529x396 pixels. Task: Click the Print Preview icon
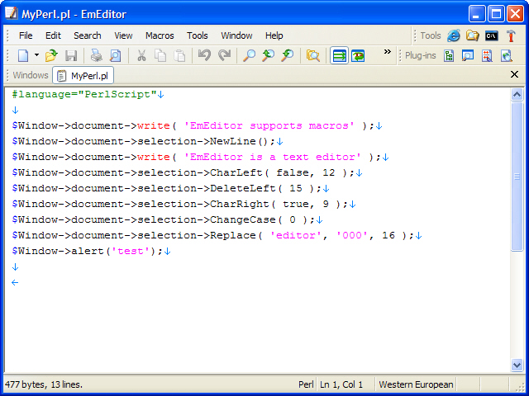(116, 55)
